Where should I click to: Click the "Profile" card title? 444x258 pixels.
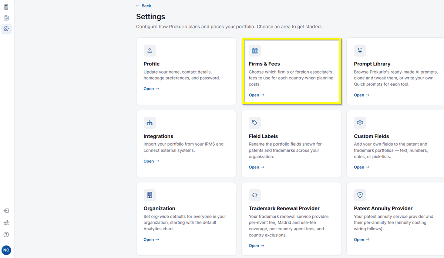tap(152, 64)
